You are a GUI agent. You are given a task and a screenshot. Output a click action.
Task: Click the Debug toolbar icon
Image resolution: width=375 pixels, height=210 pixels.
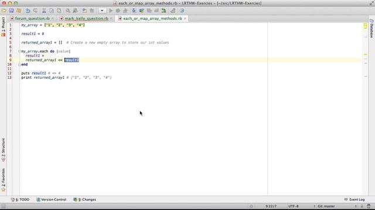coord(118,10)
